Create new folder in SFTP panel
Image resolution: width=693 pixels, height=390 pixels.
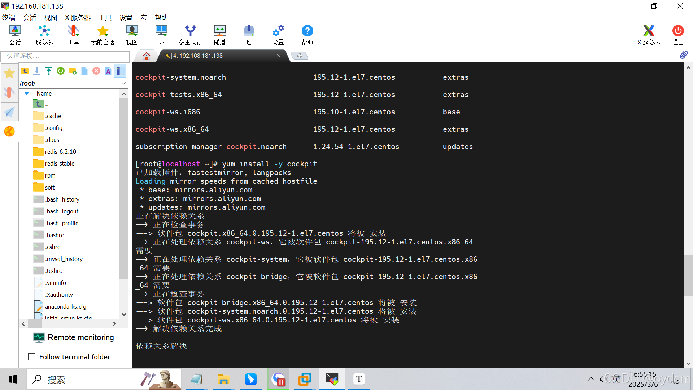tap(73, 71)
